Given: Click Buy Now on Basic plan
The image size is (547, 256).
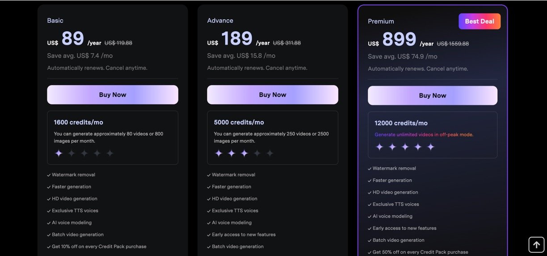Looking at the screenshot, I should [113, 95].
